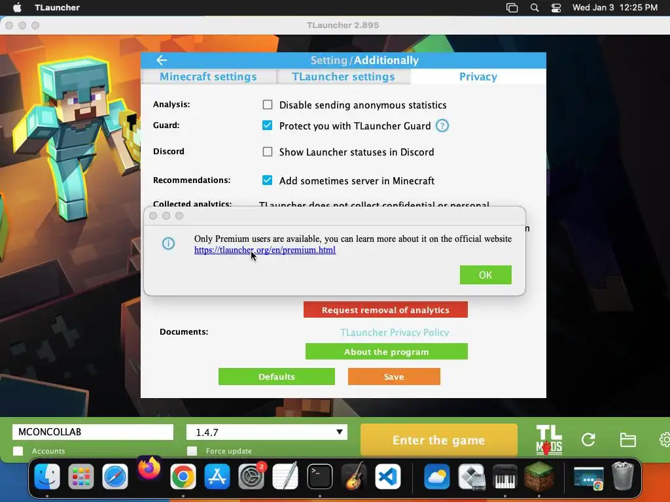Open the game folder icon in launcher bar
670x502 pixels.
point(627,440)
